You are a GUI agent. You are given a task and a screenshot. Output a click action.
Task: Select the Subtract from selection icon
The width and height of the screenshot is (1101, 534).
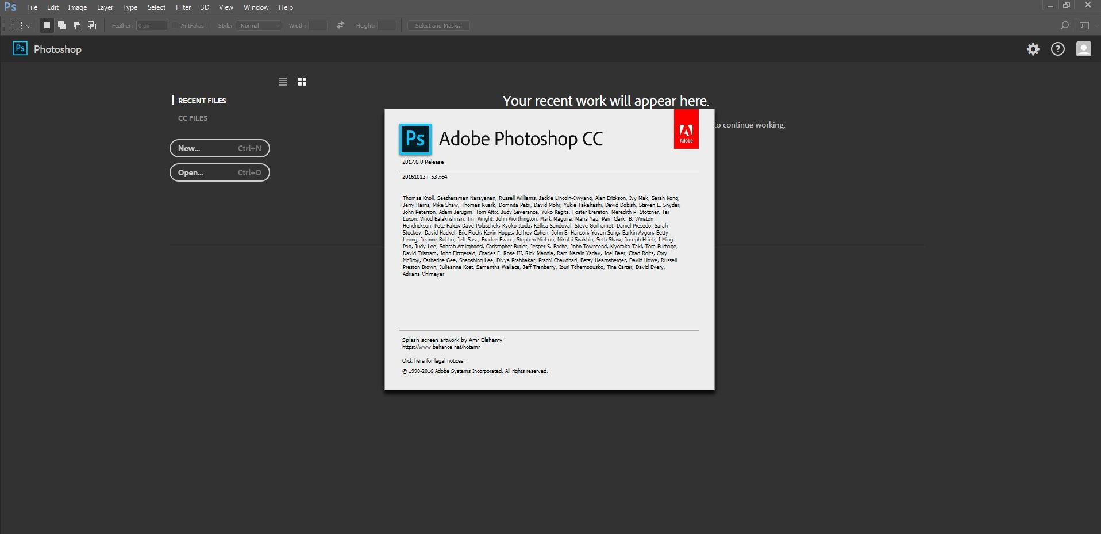[x=77, y=25]
